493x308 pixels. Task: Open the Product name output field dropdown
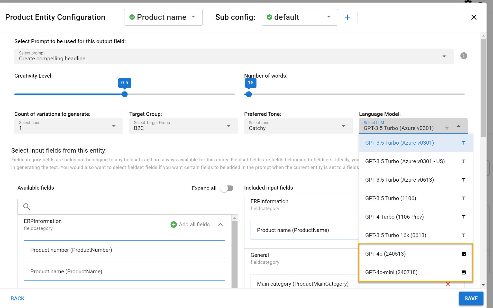(x=163, y=17)
